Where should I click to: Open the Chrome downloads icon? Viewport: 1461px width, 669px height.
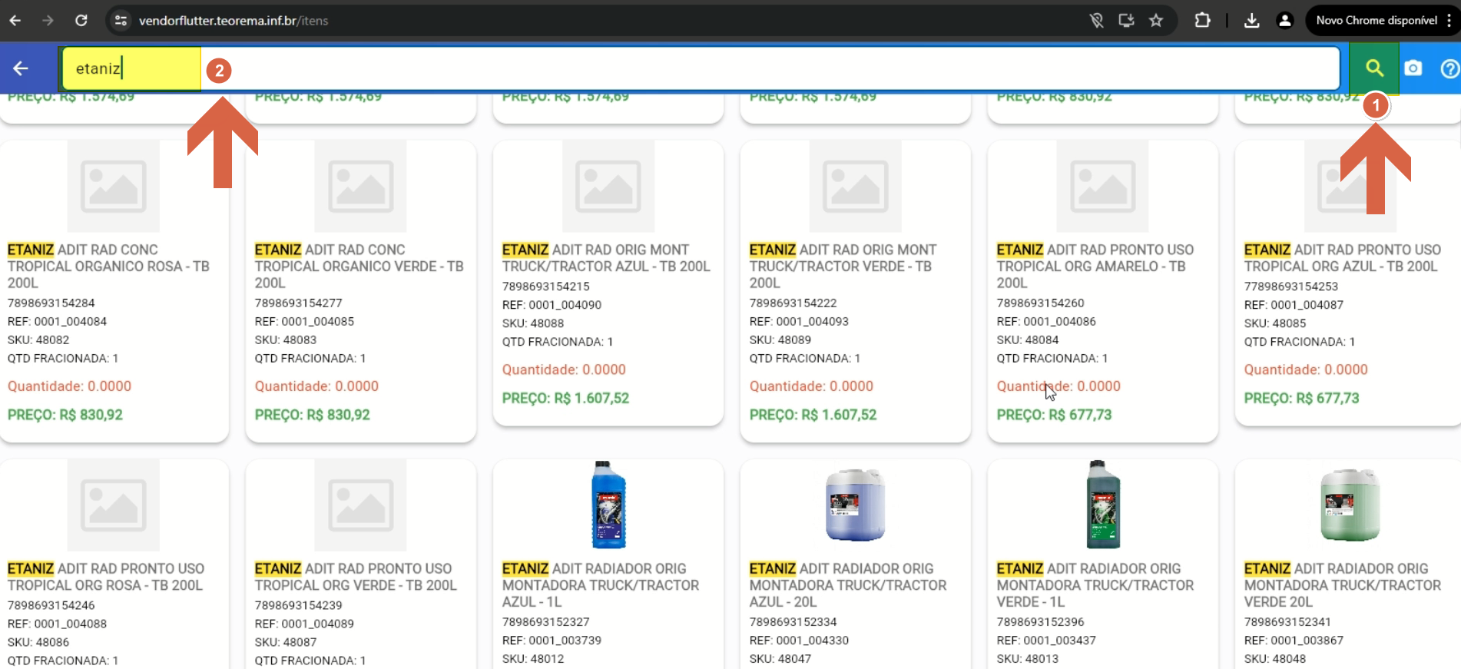click(1251, 21)
